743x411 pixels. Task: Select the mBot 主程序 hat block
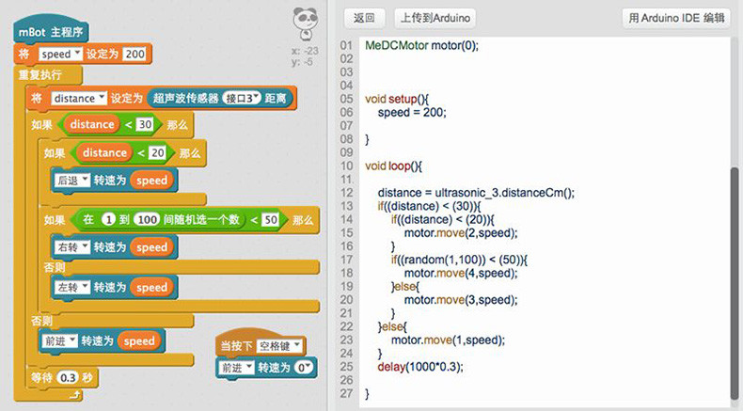(x=51, y=31)
